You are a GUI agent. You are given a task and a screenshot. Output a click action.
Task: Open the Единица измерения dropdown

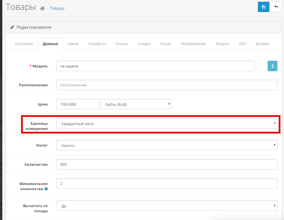click(167, 124)
